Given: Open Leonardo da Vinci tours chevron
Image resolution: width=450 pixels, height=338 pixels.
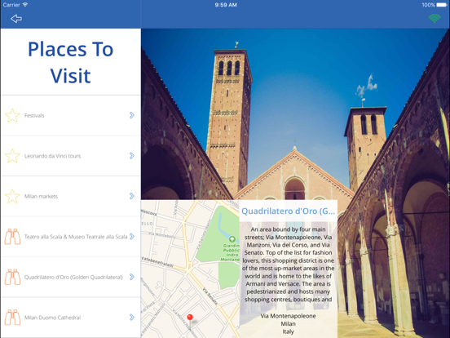Looking at the screenshot, I should (x=132, y=156).
